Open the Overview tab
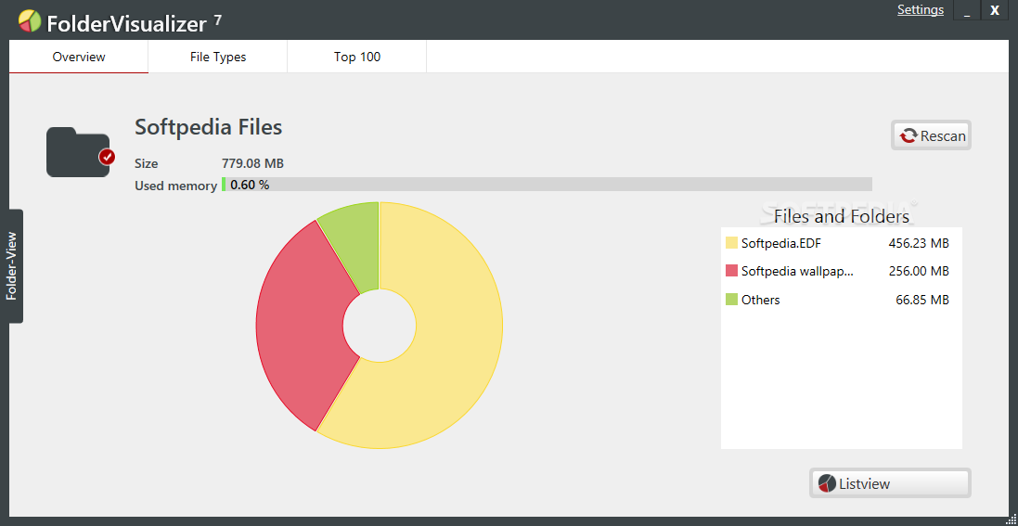Viewport: 1018px width, 526px height. pos(79,57)
